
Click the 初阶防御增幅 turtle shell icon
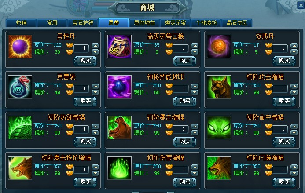coord(20,127)
